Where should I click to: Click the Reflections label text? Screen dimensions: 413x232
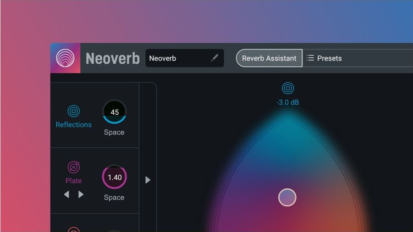73,125
